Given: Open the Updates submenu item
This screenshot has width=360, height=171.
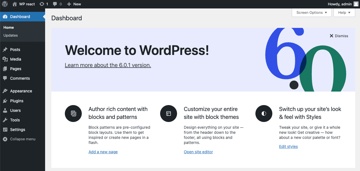Looking at the screenshot, I should 10,35.
